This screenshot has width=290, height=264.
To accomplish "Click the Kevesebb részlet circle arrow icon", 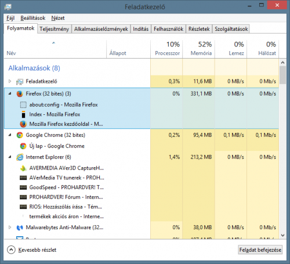I will coord(11,249).
